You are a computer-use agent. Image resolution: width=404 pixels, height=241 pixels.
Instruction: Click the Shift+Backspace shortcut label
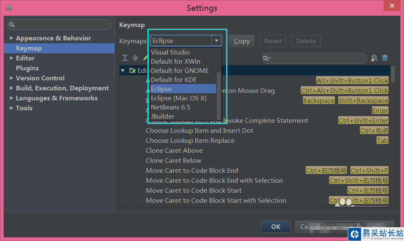363,101
